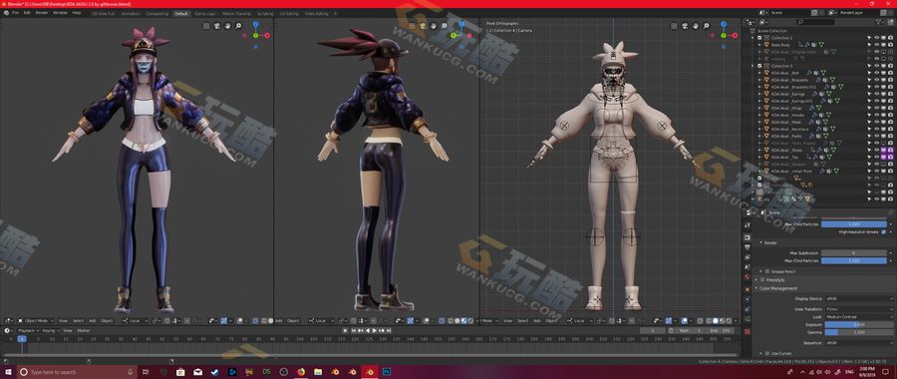Open the Render menu
This screenshot has height=379, width=897.
42,13
